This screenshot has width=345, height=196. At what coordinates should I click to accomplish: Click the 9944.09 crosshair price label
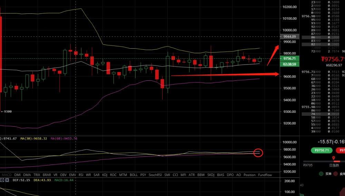click(289, 36)
